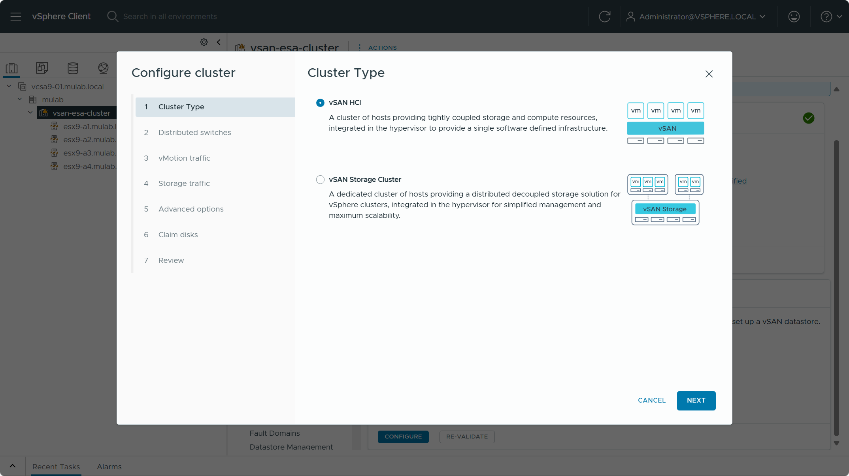Collapse the navigator panel with arrow

pyautogui.click(x=219, y=42)
